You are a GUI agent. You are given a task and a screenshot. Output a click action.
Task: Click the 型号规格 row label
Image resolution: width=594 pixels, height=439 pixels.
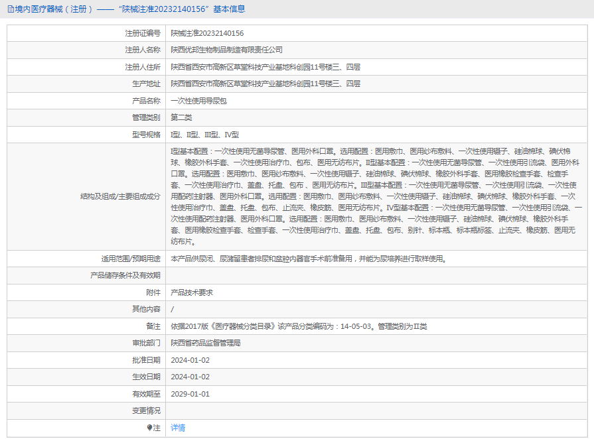click(x=146, y=135)
